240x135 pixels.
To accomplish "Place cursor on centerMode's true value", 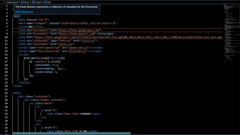I will click(x=55, y=65).
